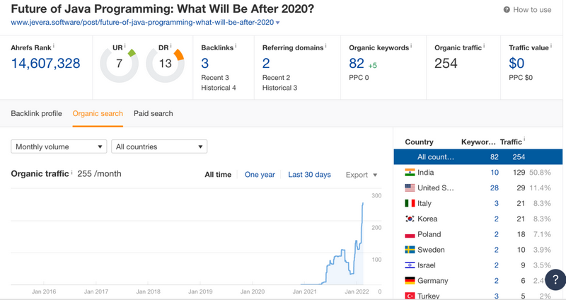The image size is (566, 300).
Task: Open India keywords count 10
Action: pyautogui.click(x=495, y=173)
